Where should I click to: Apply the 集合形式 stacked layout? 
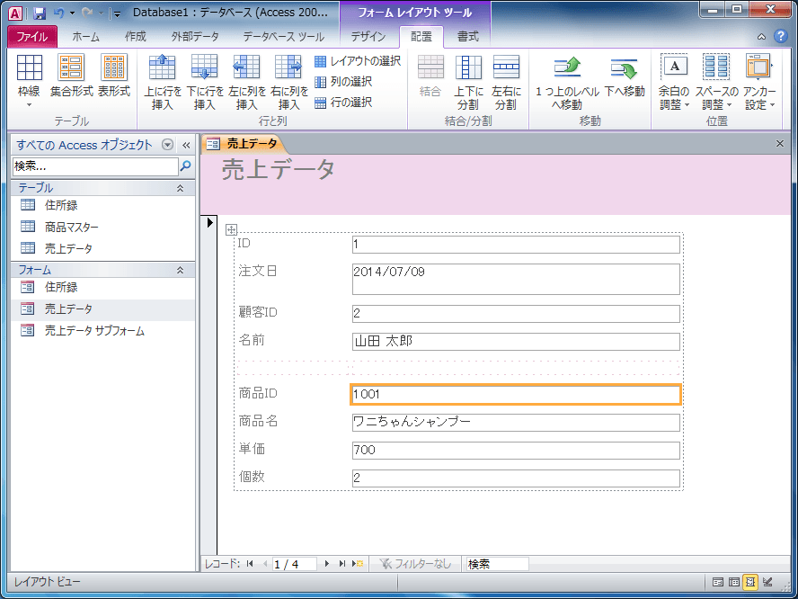[x=71, y=76]
